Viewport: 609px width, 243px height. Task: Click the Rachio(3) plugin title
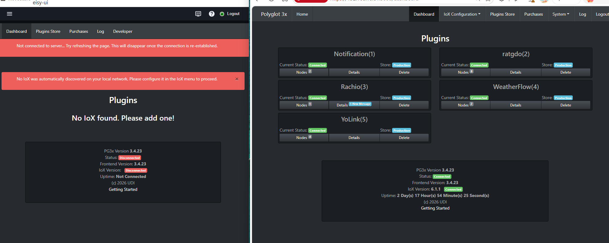tap(354, 87)
